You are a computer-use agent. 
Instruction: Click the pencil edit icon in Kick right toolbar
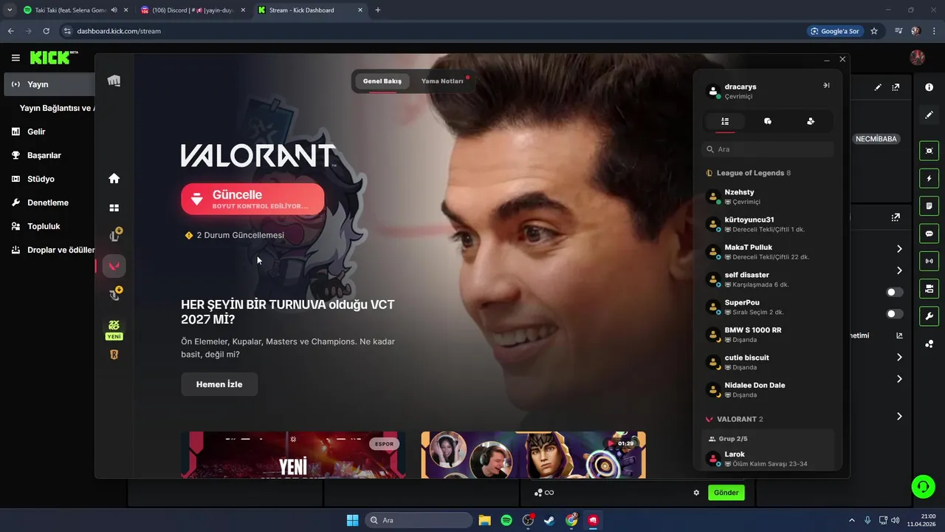(x=929, y=115)
